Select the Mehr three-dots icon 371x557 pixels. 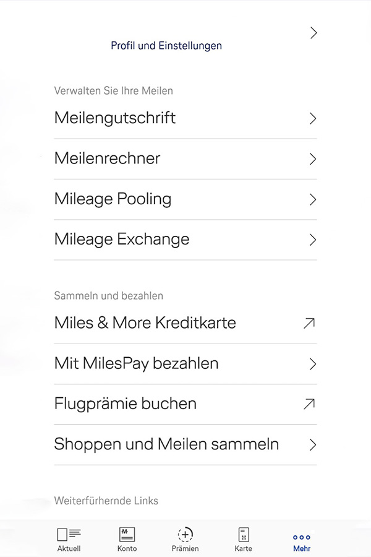[x=302, y=537]
